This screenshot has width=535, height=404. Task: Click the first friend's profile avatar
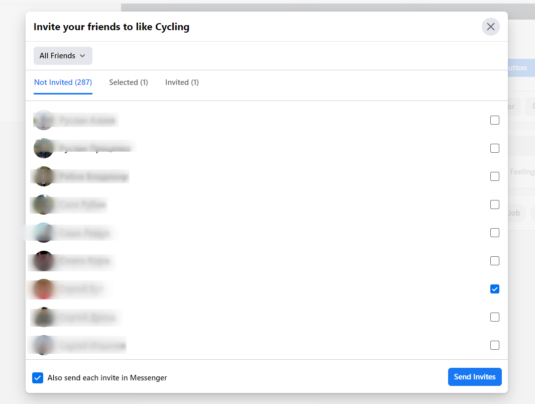click(x=44, y=120)
